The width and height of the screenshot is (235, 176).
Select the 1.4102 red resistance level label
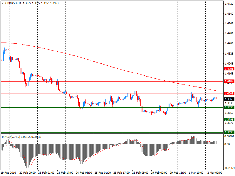229,81
